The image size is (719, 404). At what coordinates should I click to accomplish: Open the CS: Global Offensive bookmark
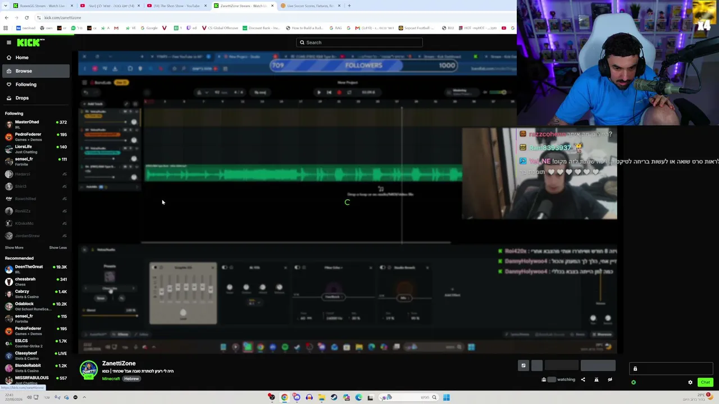[x=220, y=28]
